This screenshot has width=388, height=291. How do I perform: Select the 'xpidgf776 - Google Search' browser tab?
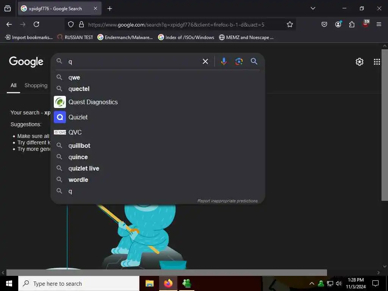(x=59, y=9)
